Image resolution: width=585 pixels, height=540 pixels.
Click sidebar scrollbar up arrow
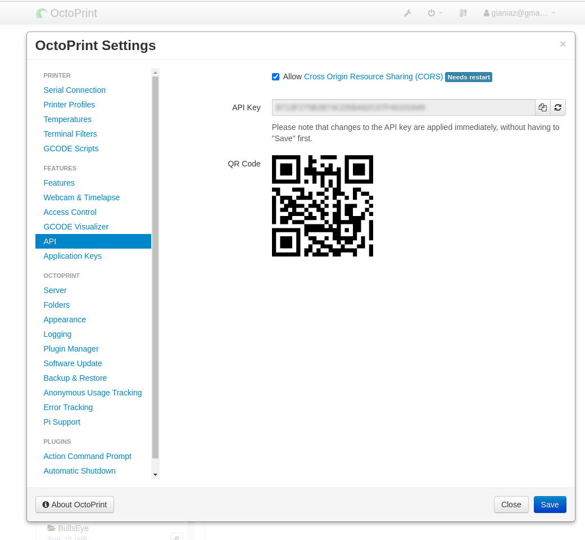click(x=156, y=73)
